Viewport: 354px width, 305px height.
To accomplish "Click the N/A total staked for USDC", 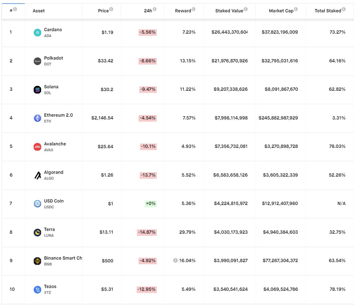I will click(x=341, y=203).
